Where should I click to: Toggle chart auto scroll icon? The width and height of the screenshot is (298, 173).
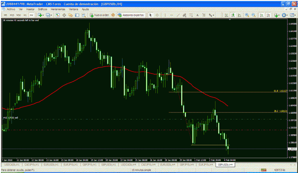point(262,15)
